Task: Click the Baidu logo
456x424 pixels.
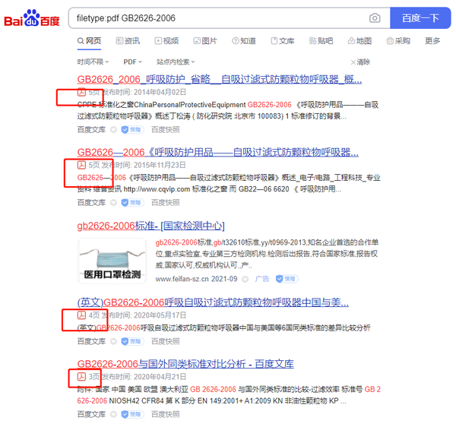Action: pyautogui.click(x=32, y=18)
